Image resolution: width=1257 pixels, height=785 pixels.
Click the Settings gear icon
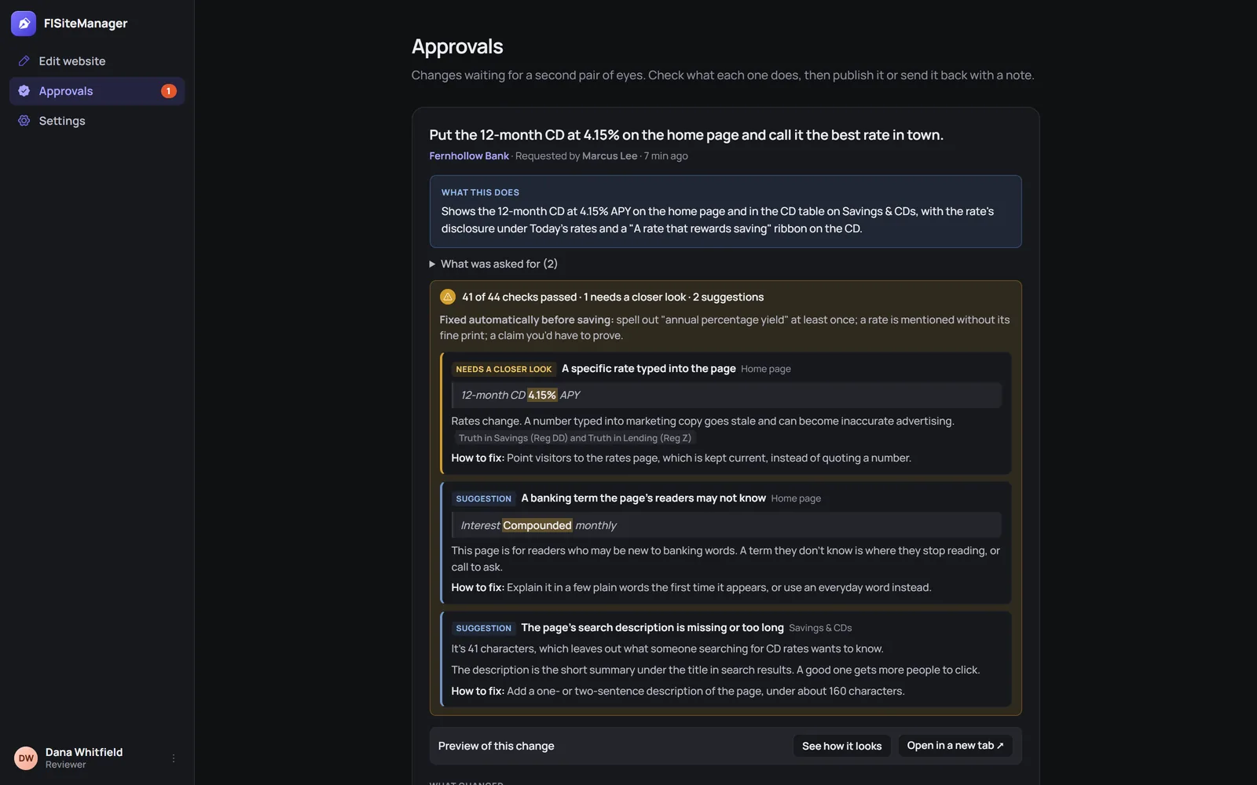[24, 121]
